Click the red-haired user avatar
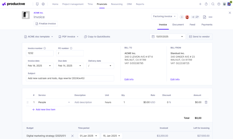The width and height of the screenshot is (233, 139). pyautogui.click(x=187, y=17)
